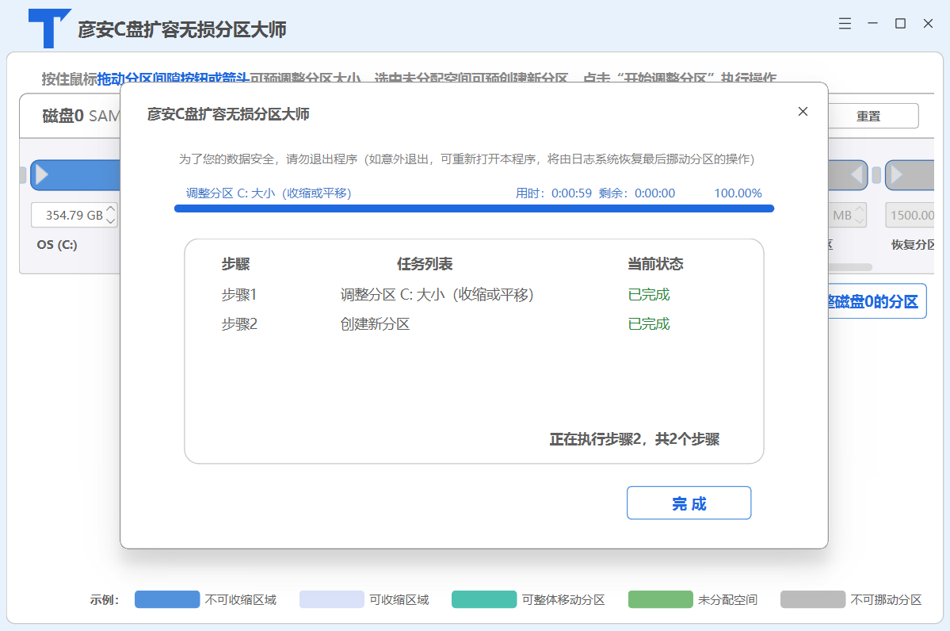Click the gap handle between the gray partitions
The height and width of the screenshot is (631, 950).
pyautogui.click(x=876, y=176)
